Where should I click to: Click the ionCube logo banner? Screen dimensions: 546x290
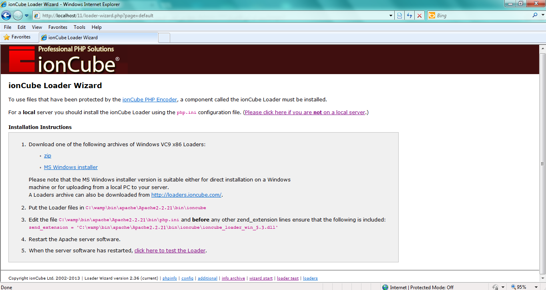(x=64, y=59)
